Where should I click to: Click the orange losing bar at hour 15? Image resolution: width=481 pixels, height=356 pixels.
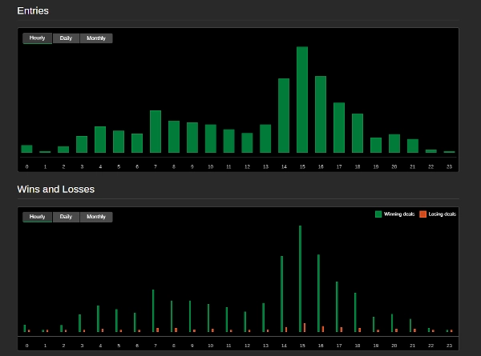305,328
